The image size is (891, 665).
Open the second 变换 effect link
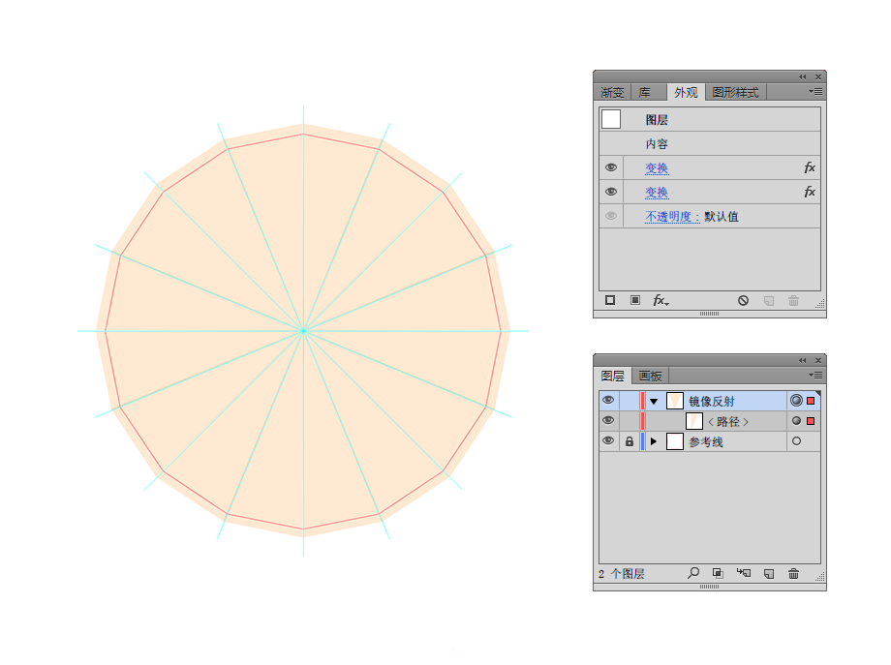pyautogui.click(x=657, y=193)
